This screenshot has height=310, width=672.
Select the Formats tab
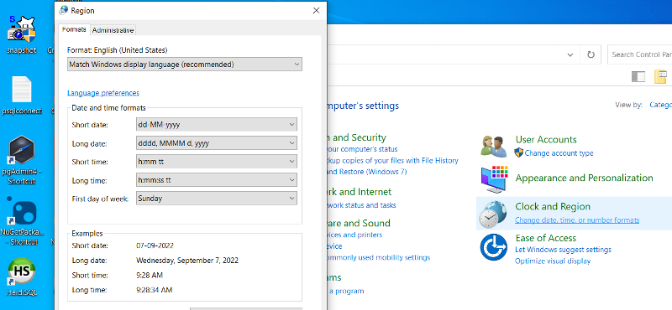[x=74, y=29]
